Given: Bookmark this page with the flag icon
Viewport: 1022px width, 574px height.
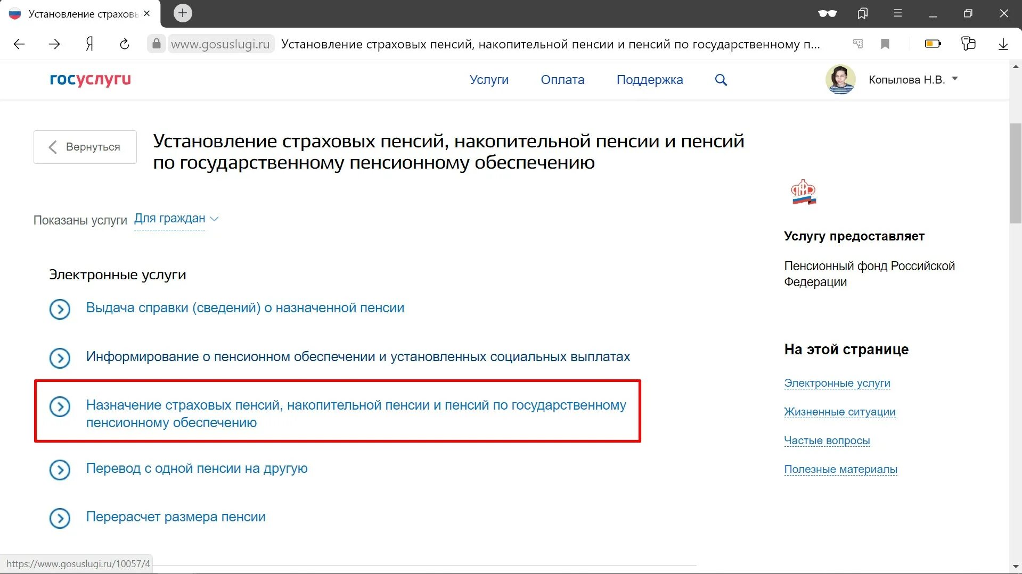Looking at the screenshot, I should tap(885, 44).
